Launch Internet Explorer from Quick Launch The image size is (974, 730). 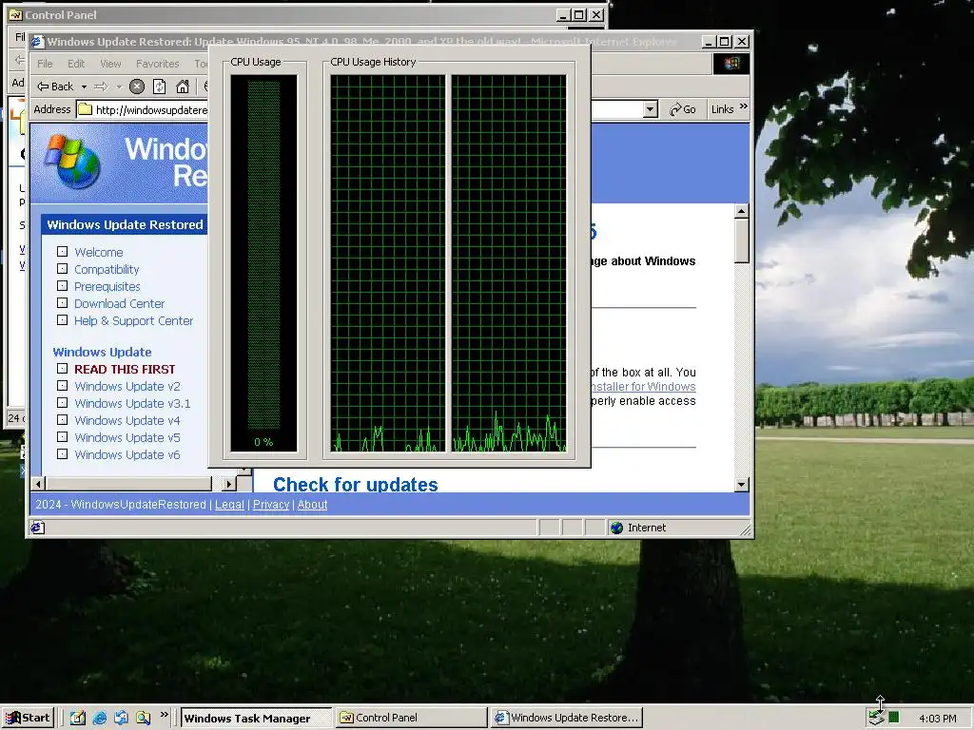tap(99, 719)
